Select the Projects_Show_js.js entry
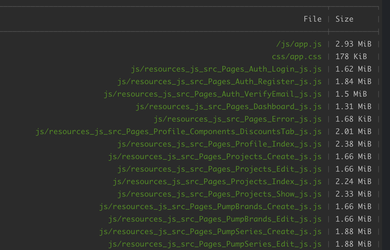390x250 pixels. point(219,194)
